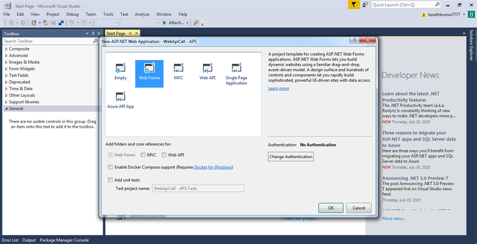The height and width of the screenshot is (244, 477).
Task: Open the Project menu
Action: point(53,14)
